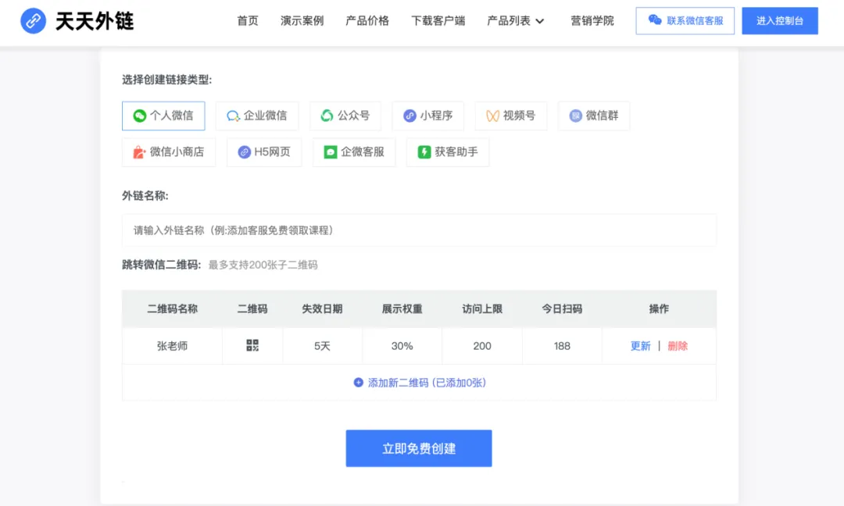
Task: Click the 企业微信 chat bubble icon
Action: [233, 116]
